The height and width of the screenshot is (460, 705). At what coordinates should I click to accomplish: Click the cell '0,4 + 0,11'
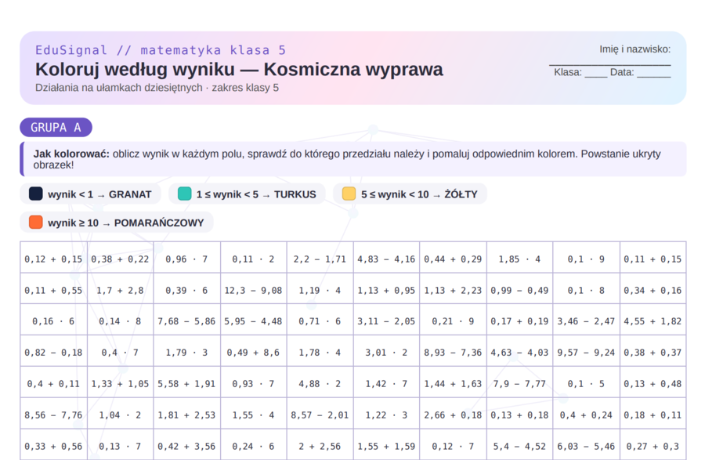tap(53, 382)
